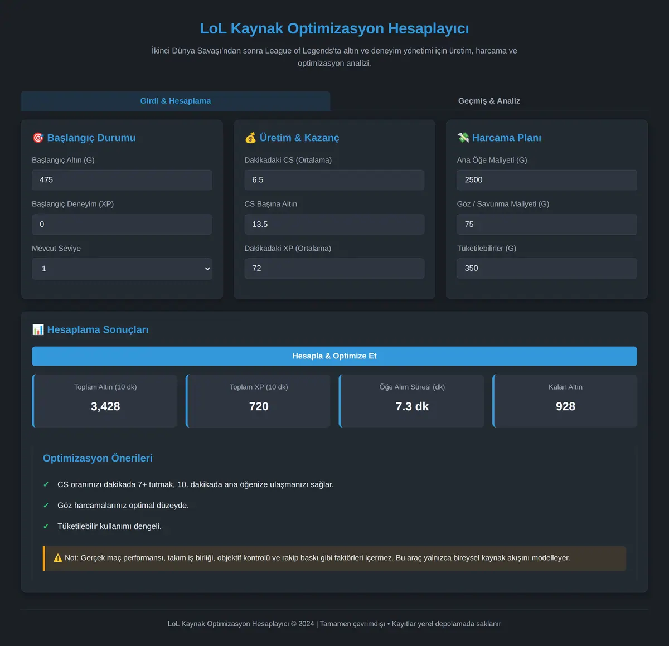Click the Göz / Savunma Maliyeti field
The image size is (669, 646).
(547, 224)
